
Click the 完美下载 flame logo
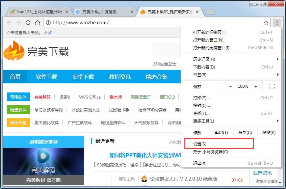point(14,51)
